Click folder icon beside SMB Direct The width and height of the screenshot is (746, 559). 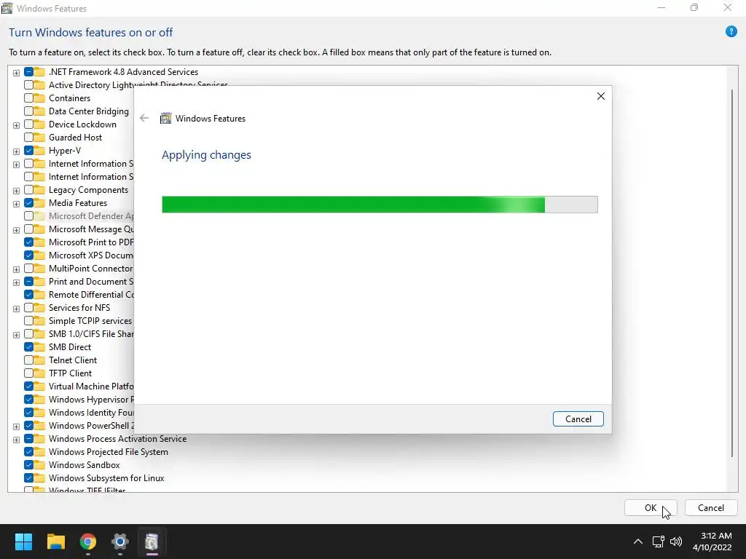39,347
